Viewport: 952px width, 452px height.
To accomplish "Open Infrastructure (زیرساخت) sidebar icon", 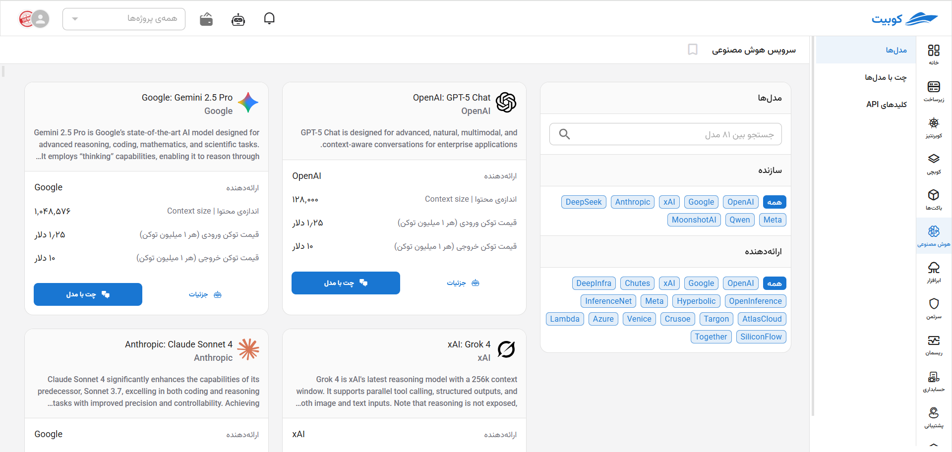I will click(x=934, y=91).
